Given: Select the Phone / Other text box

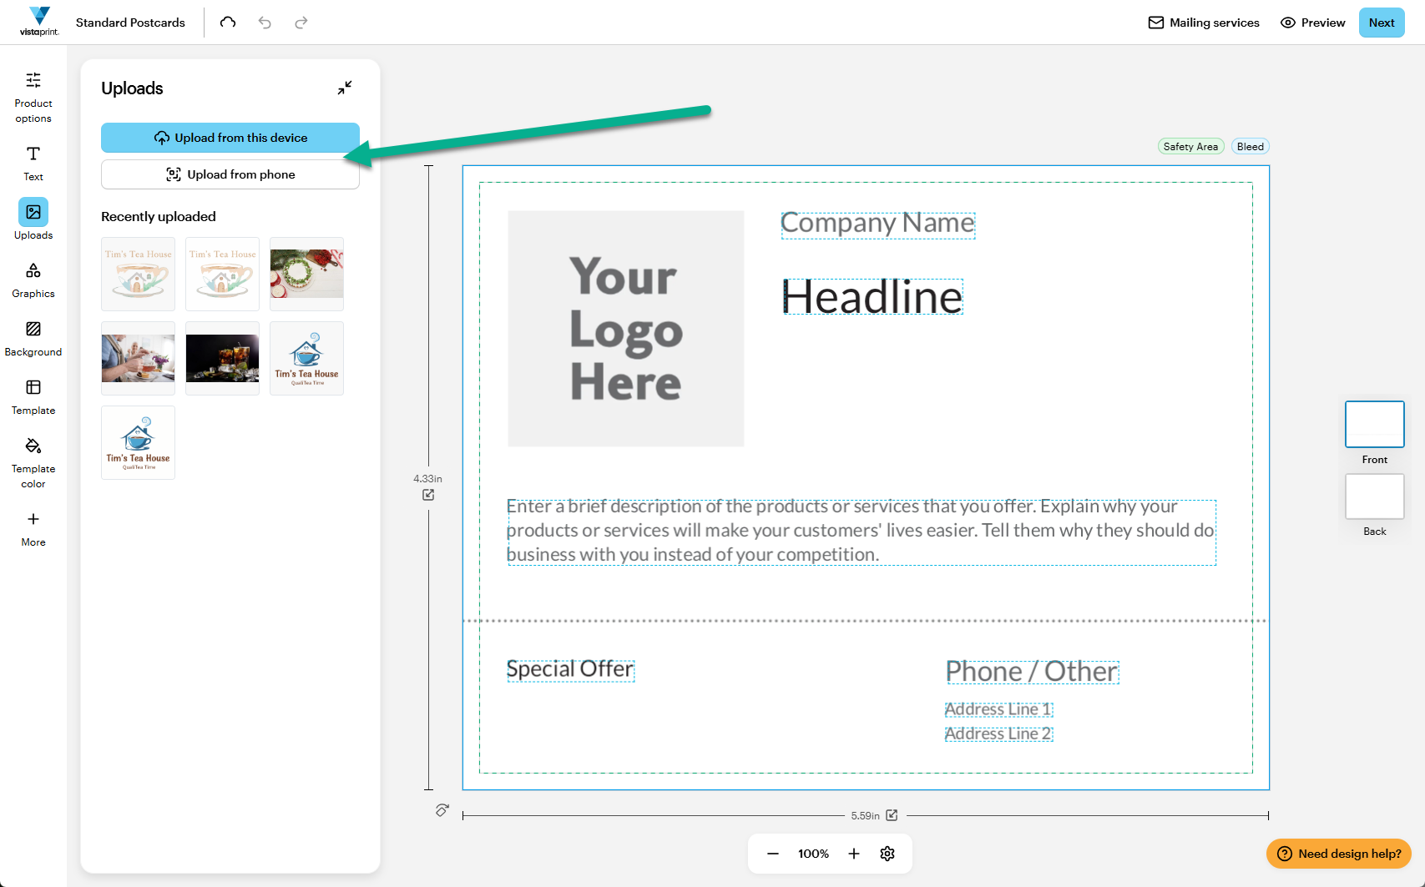Looking at the screenshot, I should (1033, 672).
